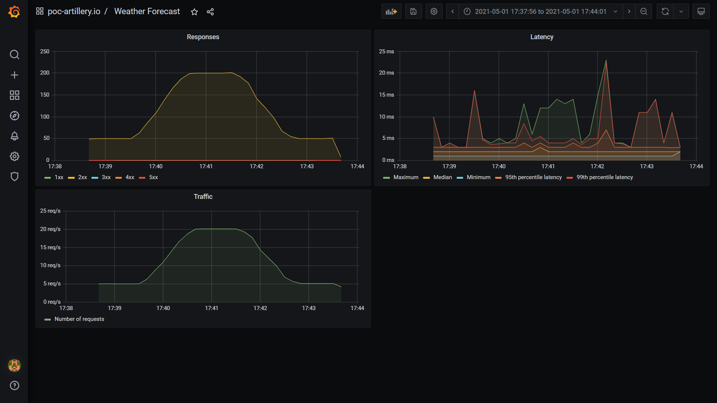Toggle the 99th percentile latency series

coord(604,177)
